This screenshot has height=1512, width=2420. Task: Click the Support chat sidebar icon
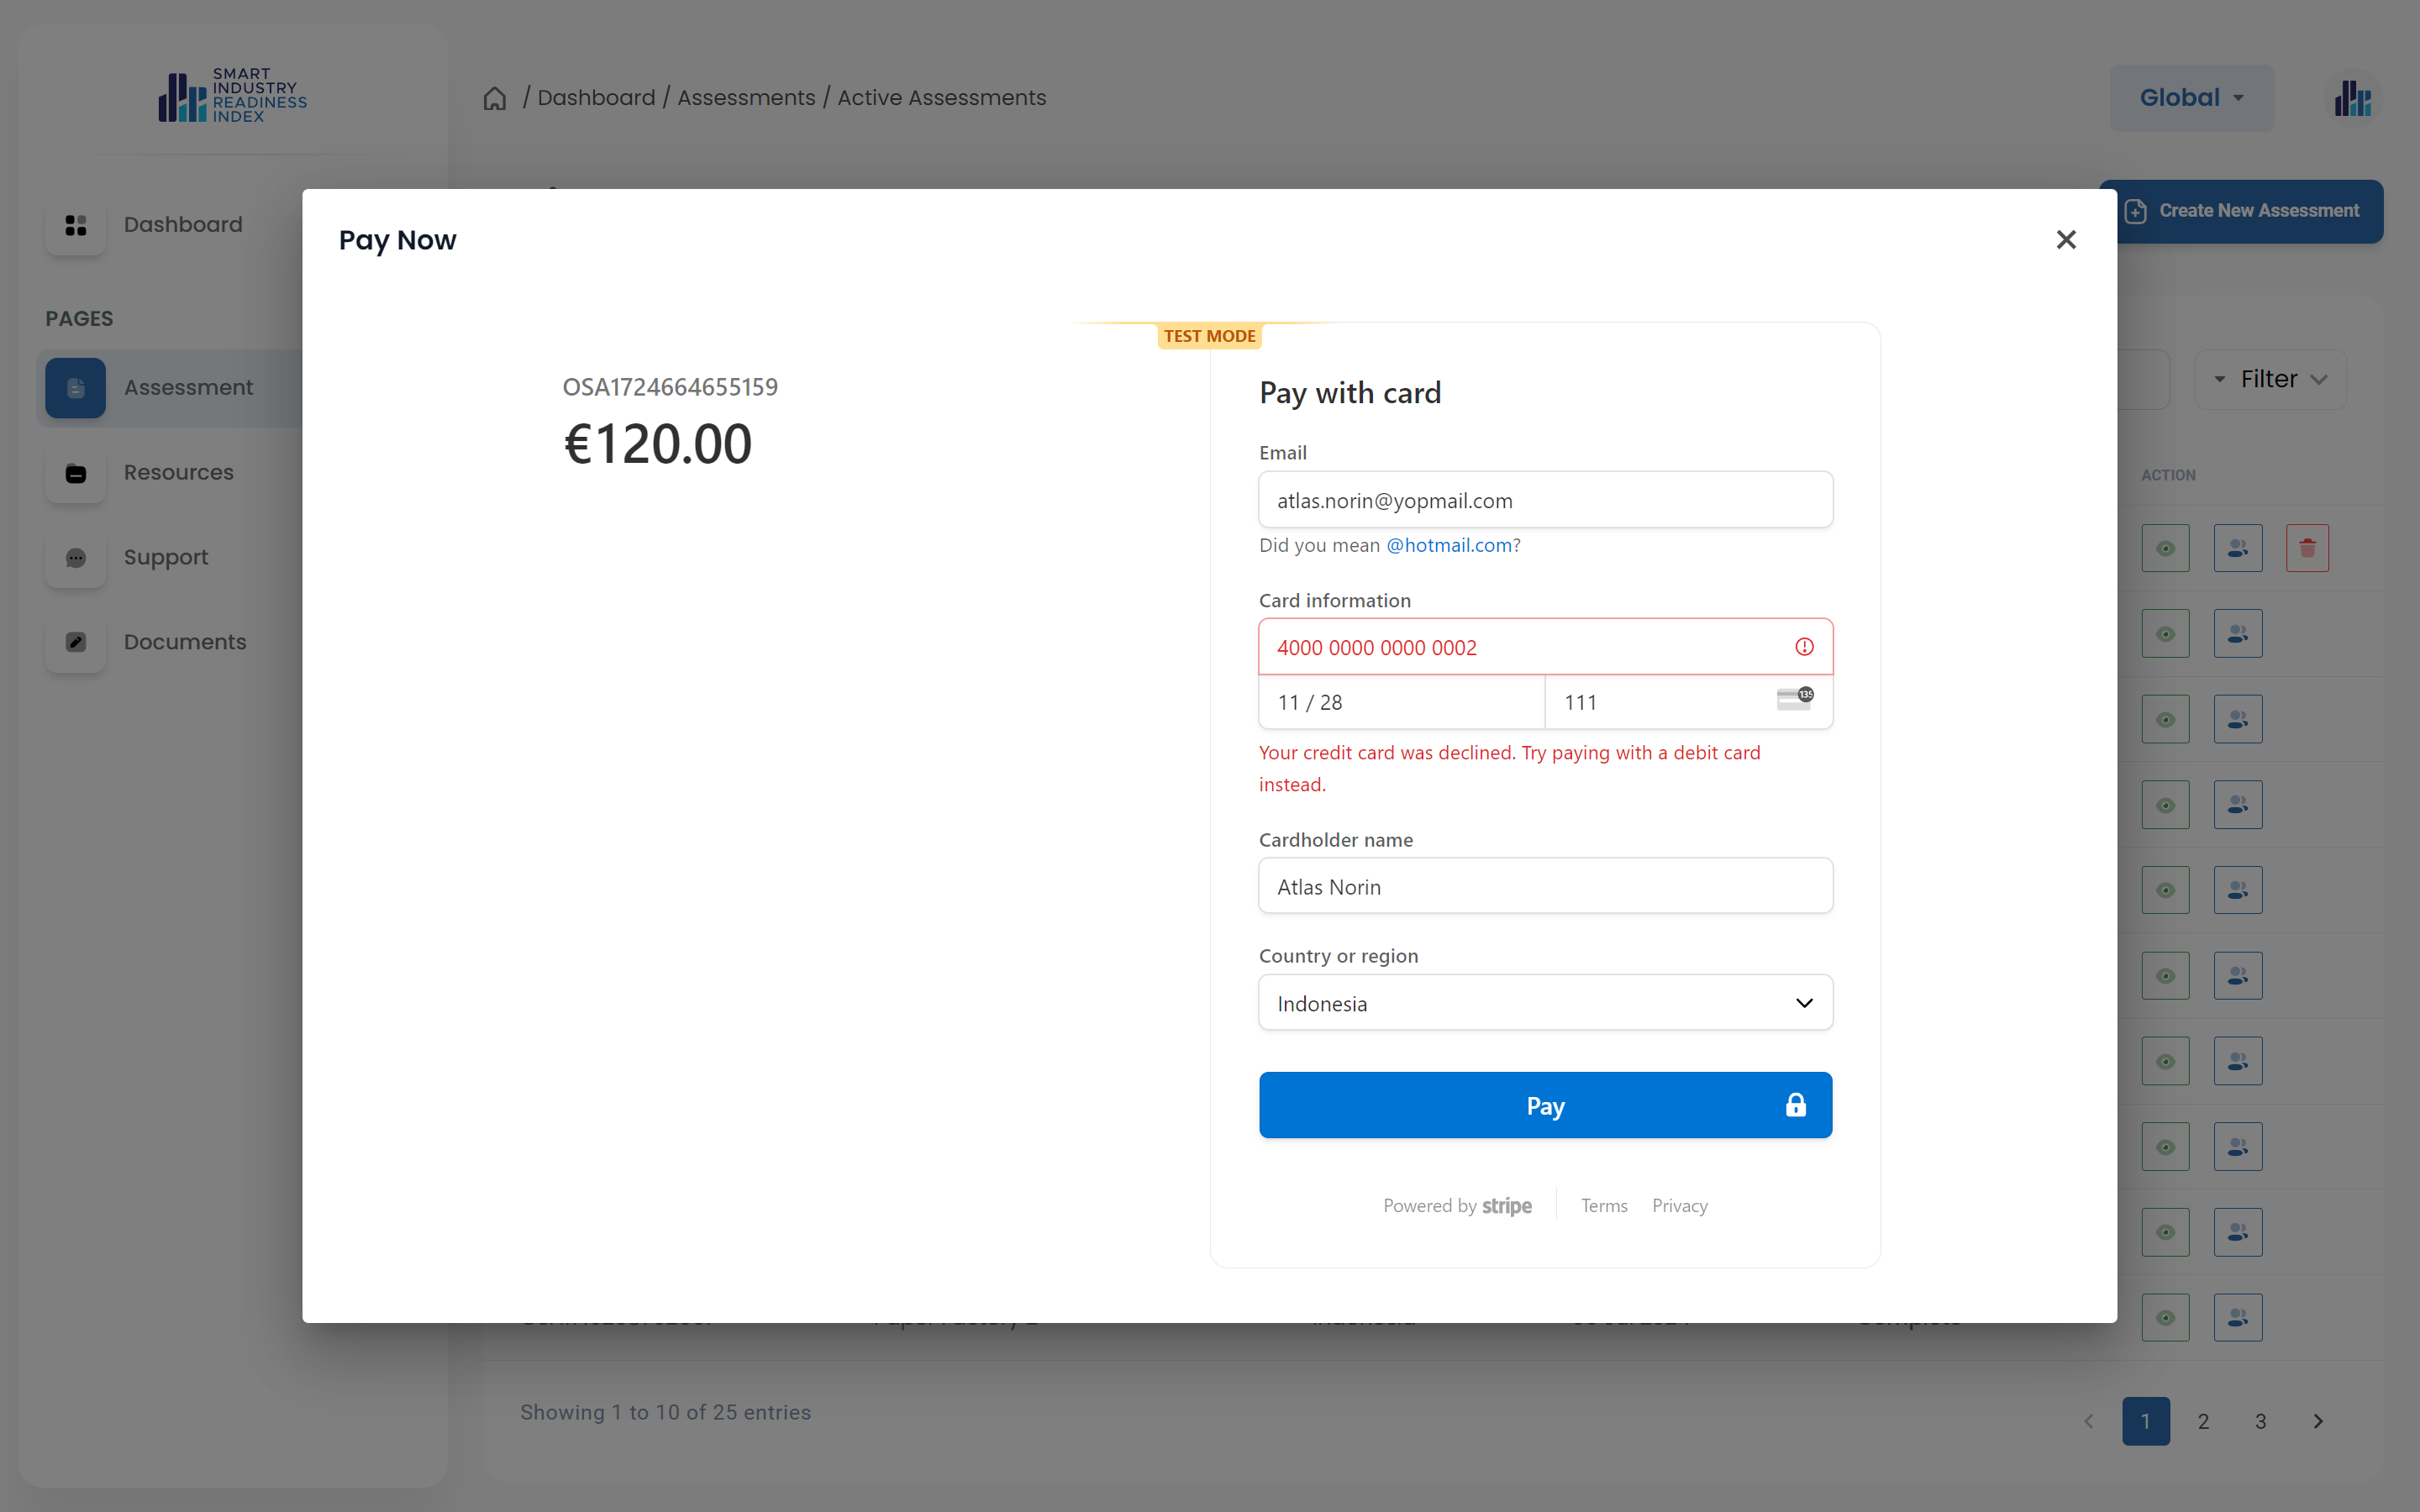(x=76, y=558)
